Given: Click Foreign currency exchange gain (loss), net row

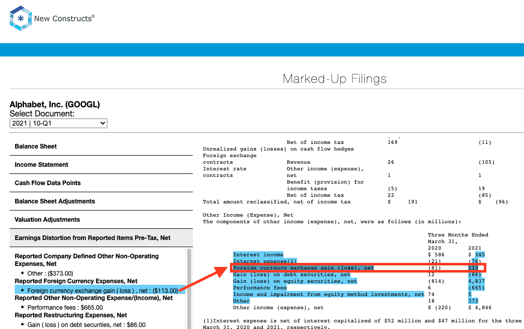Looking at the screenshot, I should tap(358, 267).
